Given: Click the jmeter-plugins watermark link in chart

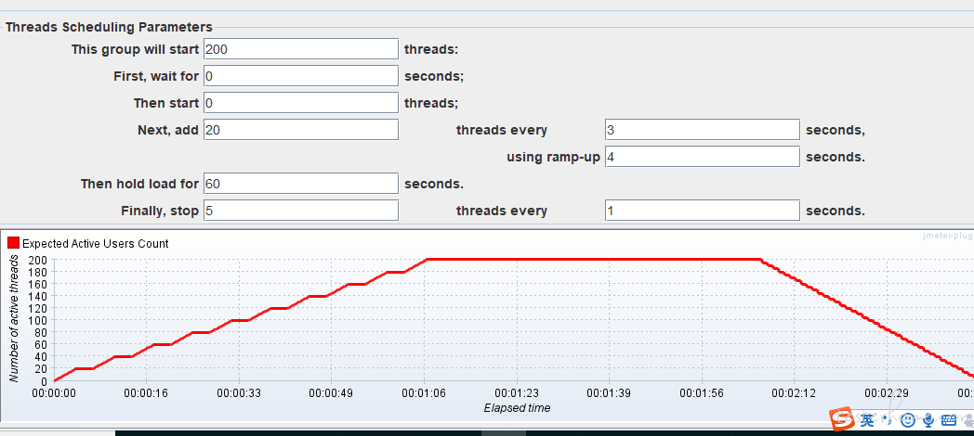Looking at the screenshot, I should coord(942,236).
